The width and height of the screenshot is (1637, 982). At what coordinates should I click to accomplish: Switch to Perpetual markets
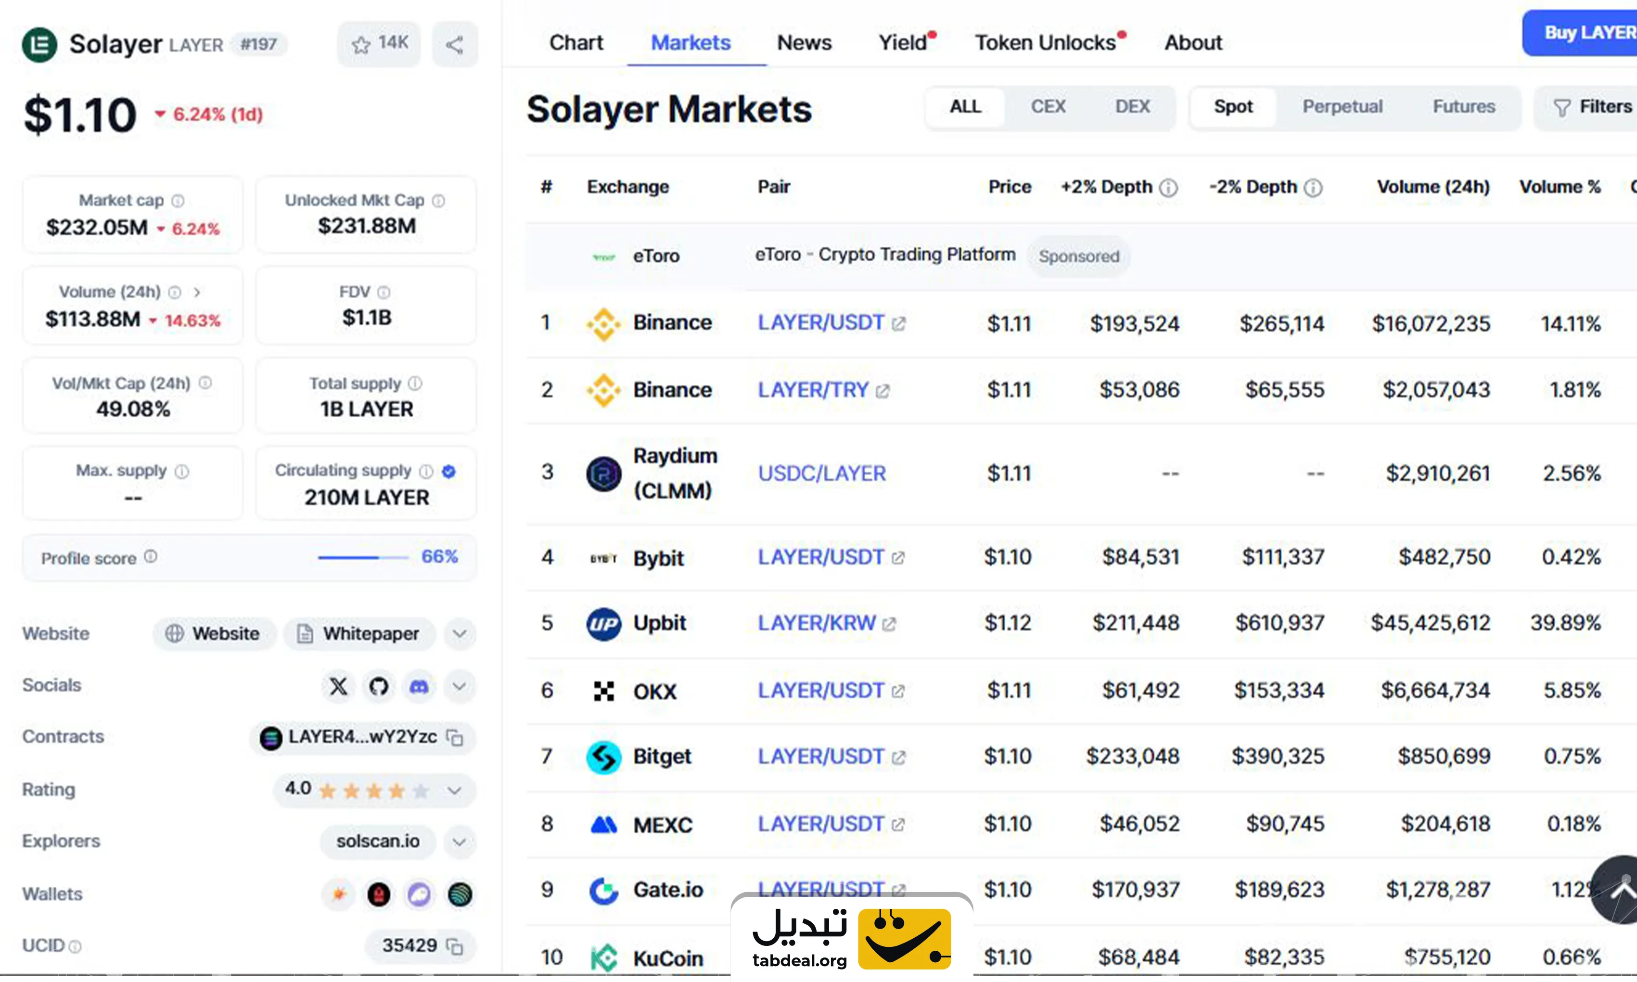click(x=1343, y=106)
